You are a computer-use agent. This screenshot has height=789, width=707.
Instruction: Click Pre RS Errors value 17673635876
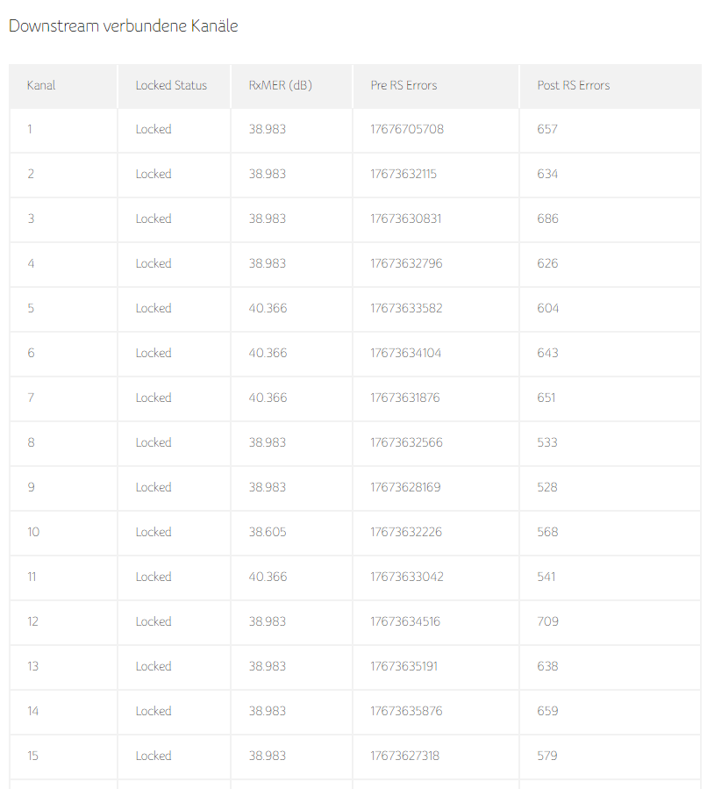406,711
